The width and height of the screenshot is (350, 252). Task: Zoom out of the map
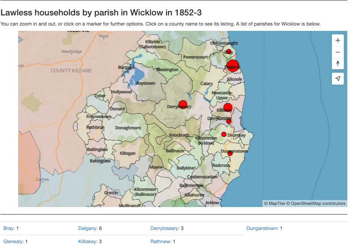click(x=338, y=52)
